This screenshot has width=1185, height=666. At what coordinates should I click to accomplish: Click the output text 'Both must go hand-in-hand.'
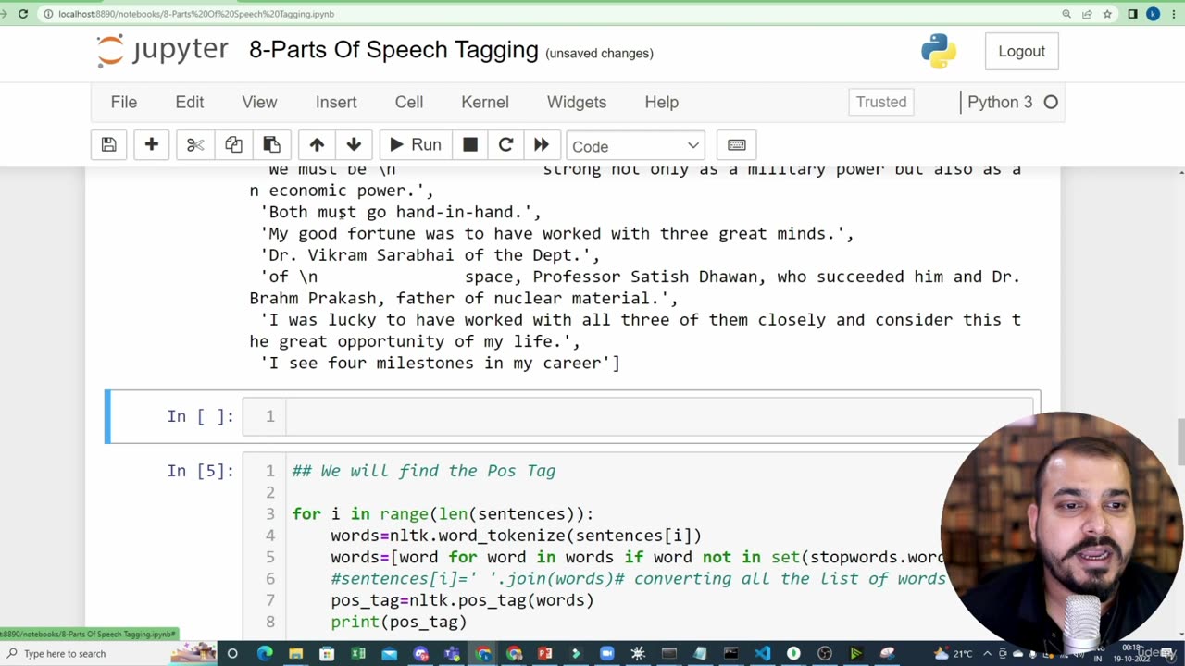pos(401,212)
